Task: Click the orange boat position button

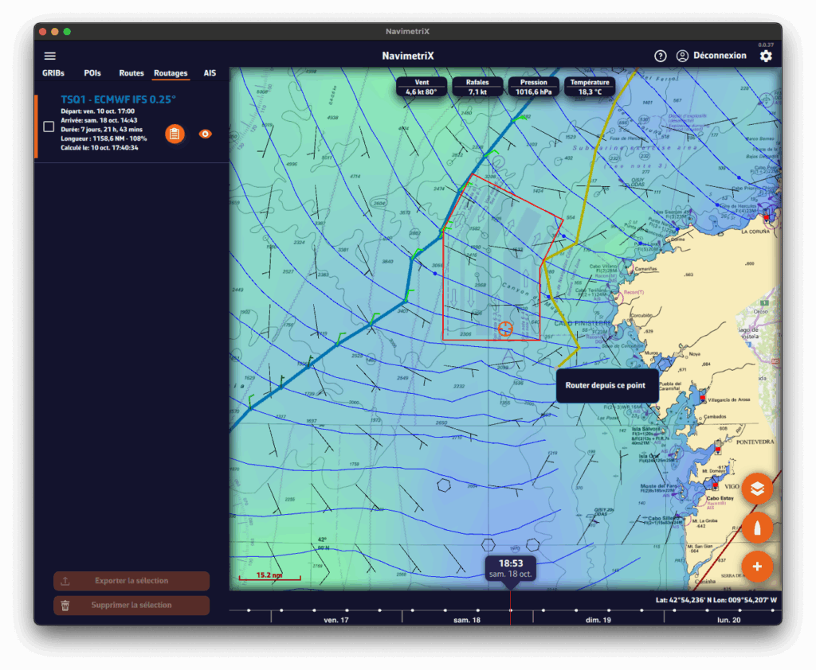Action: click(756, 528)
